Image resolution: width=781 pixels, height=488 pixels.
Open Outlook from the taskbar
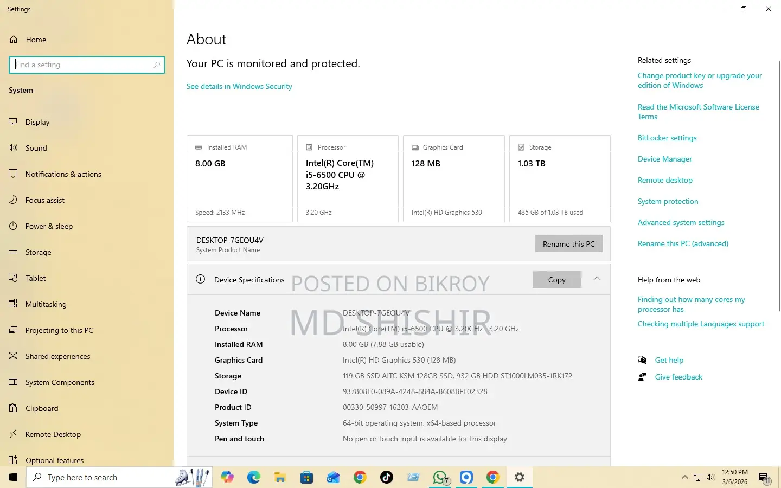pos(333,477)
